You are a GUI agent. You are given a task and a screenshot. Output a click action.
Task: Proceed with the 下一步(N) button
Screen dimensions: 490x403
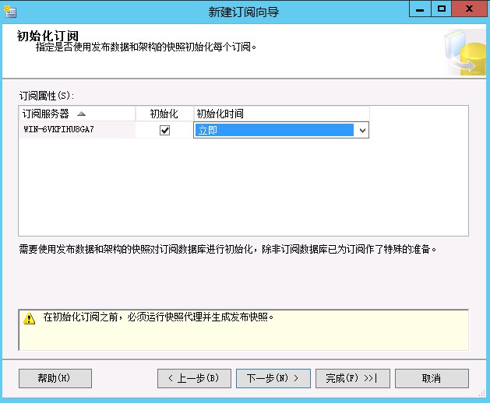point(273,378)
